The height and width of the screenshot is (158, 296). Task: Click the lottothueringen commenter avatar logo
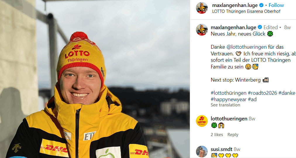(x=202, y=121)
